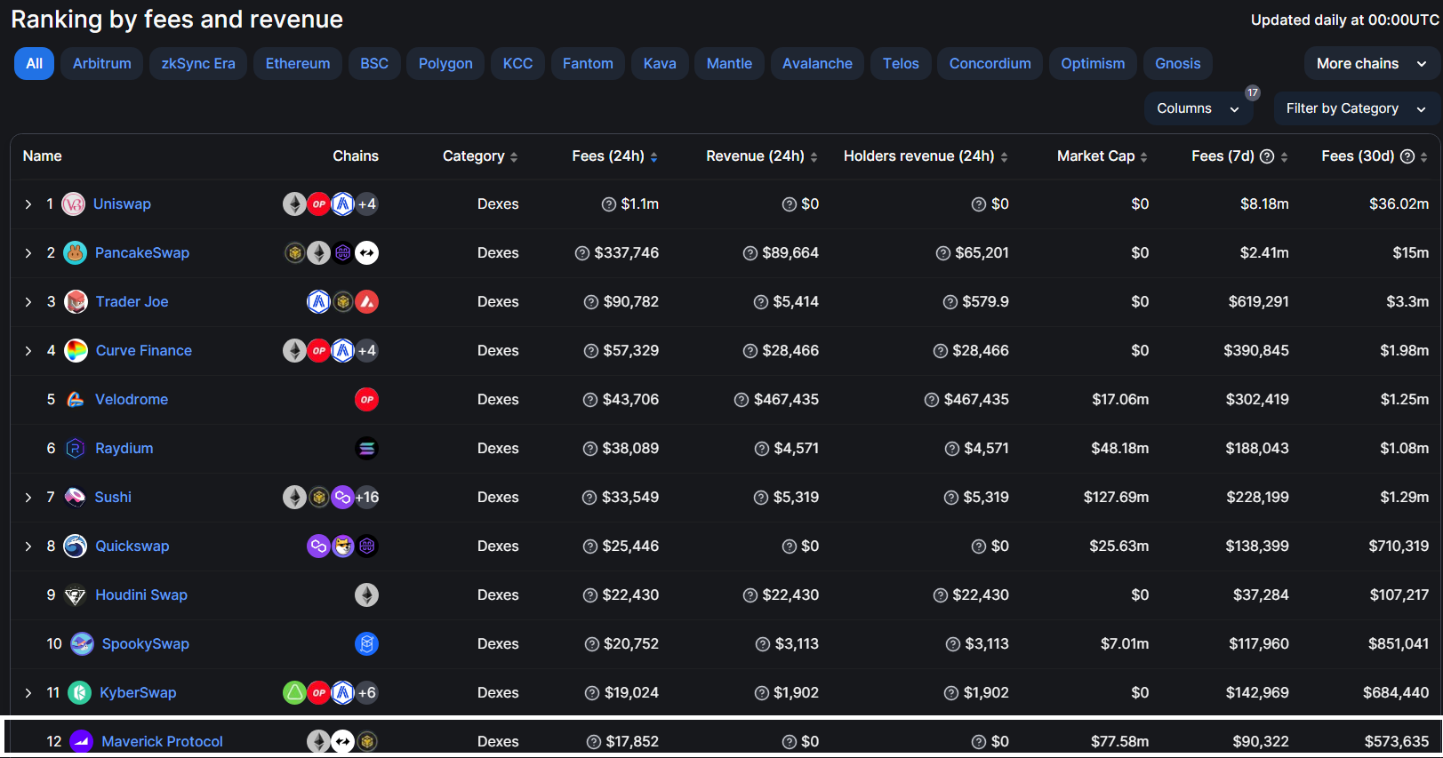Open the Columns dropdown
Screen dimensions: 1443x758
click(1198, 108)
